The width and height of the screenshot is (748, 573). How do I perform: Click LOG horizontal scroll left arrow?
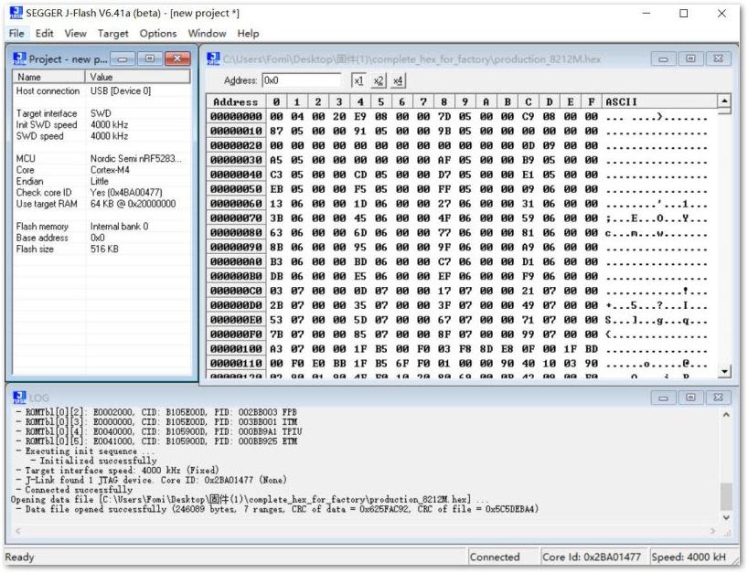(x=18, y=531)
